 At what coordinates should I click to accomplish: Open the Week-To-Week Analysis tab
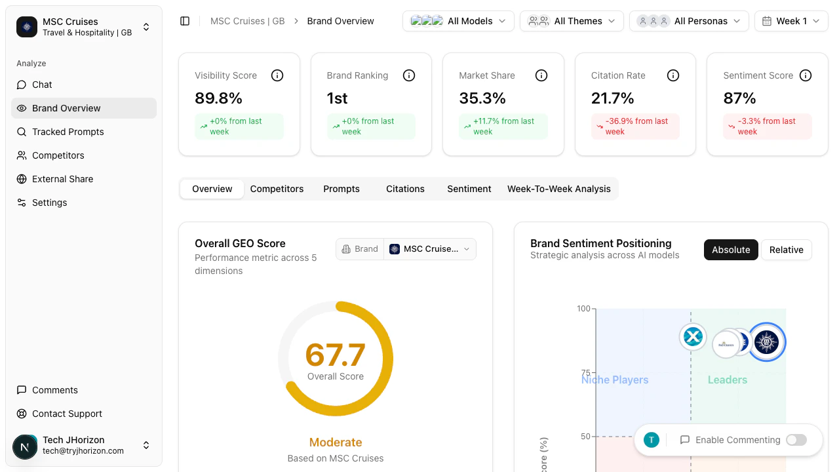click(559, 189)
